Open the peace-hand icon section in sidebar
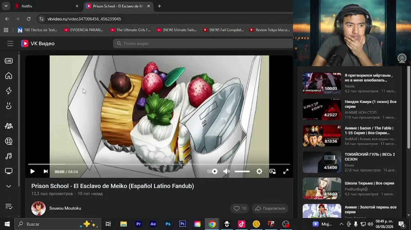 (x=9, y=106)
